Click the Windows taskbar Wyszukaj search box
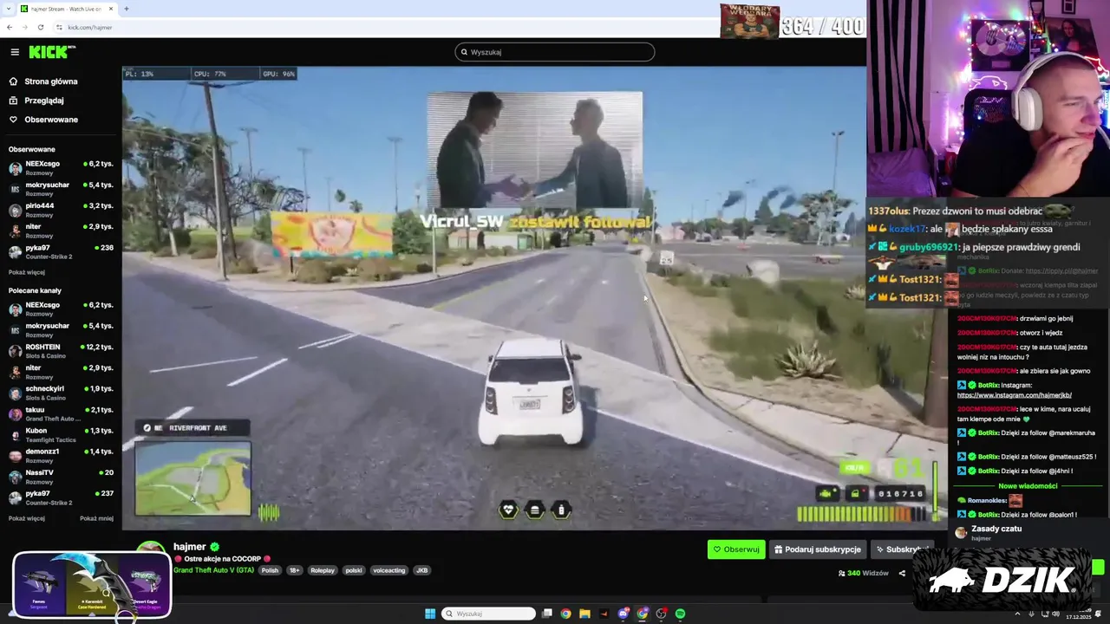Screen dimensions: 1110x624 (x=488, y=614)
